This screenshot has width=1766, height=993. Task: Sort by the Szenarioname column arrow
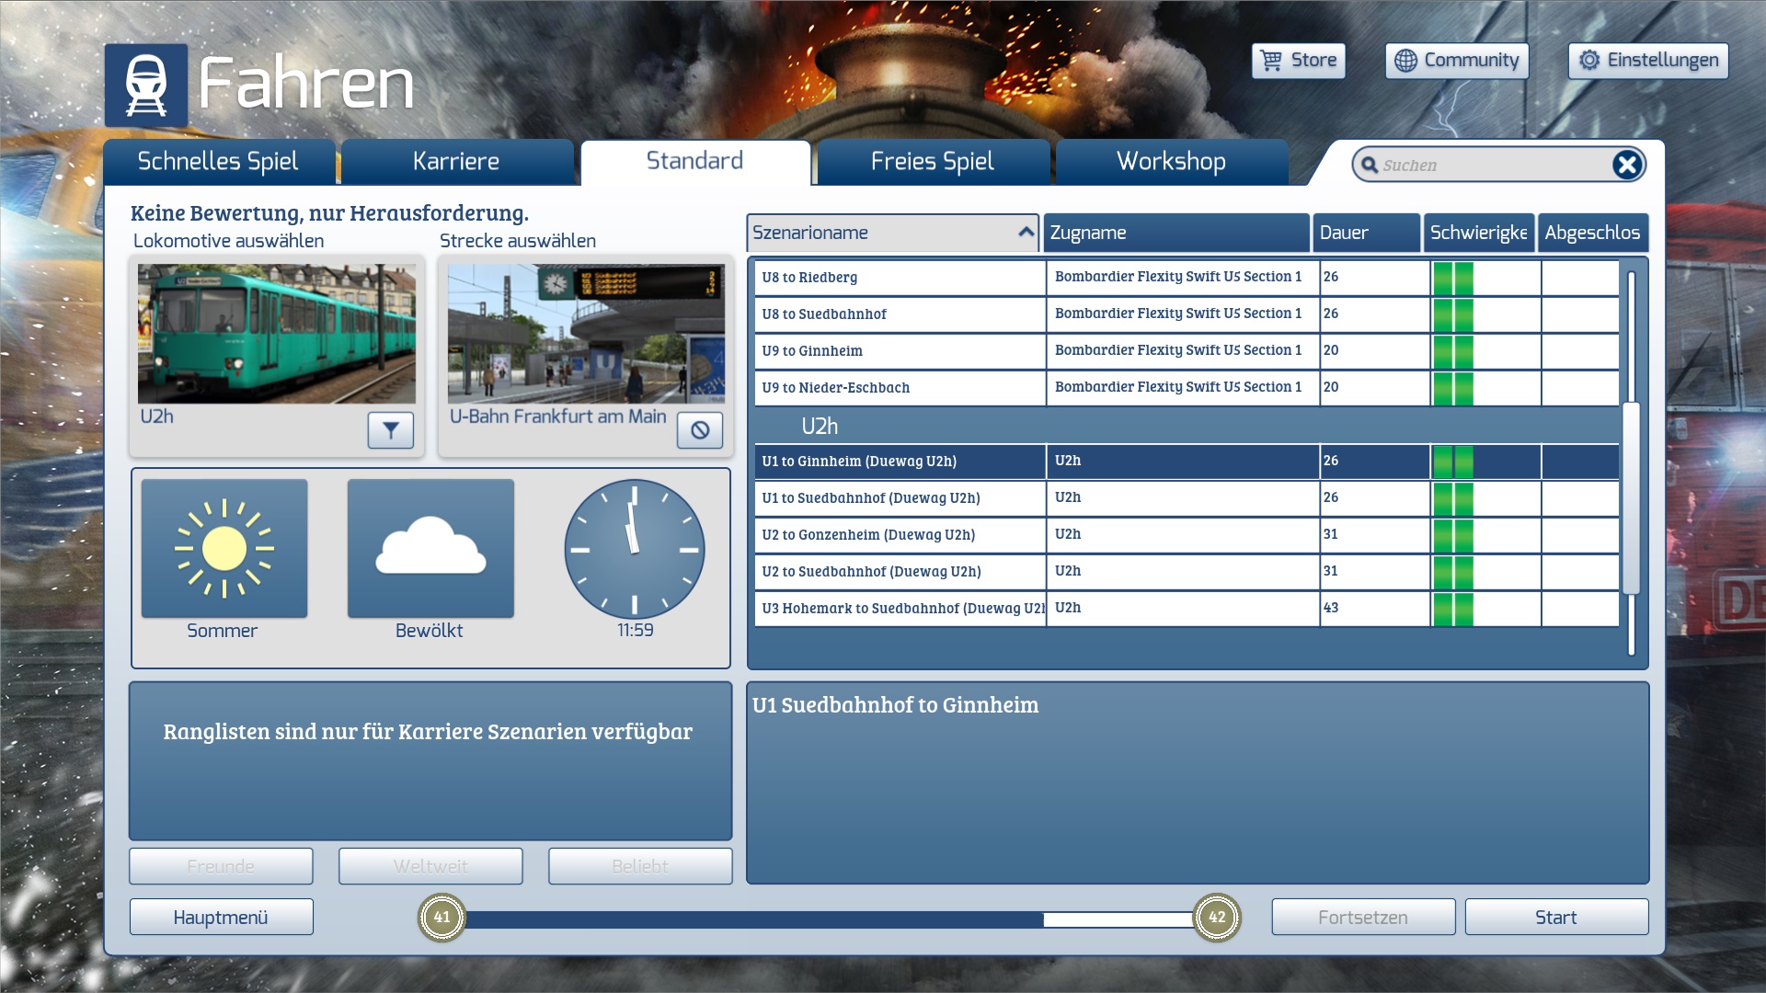[x=1026, y=233]
